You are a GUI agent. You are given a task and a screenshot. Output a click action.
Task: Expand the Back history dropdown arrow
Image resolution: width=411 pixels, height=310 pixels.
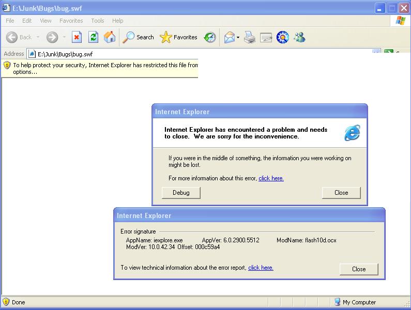click(38, 37)
